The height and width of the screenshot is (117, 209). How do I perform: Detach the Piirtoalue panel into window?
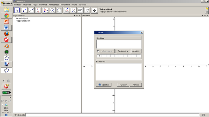(205, 15)
